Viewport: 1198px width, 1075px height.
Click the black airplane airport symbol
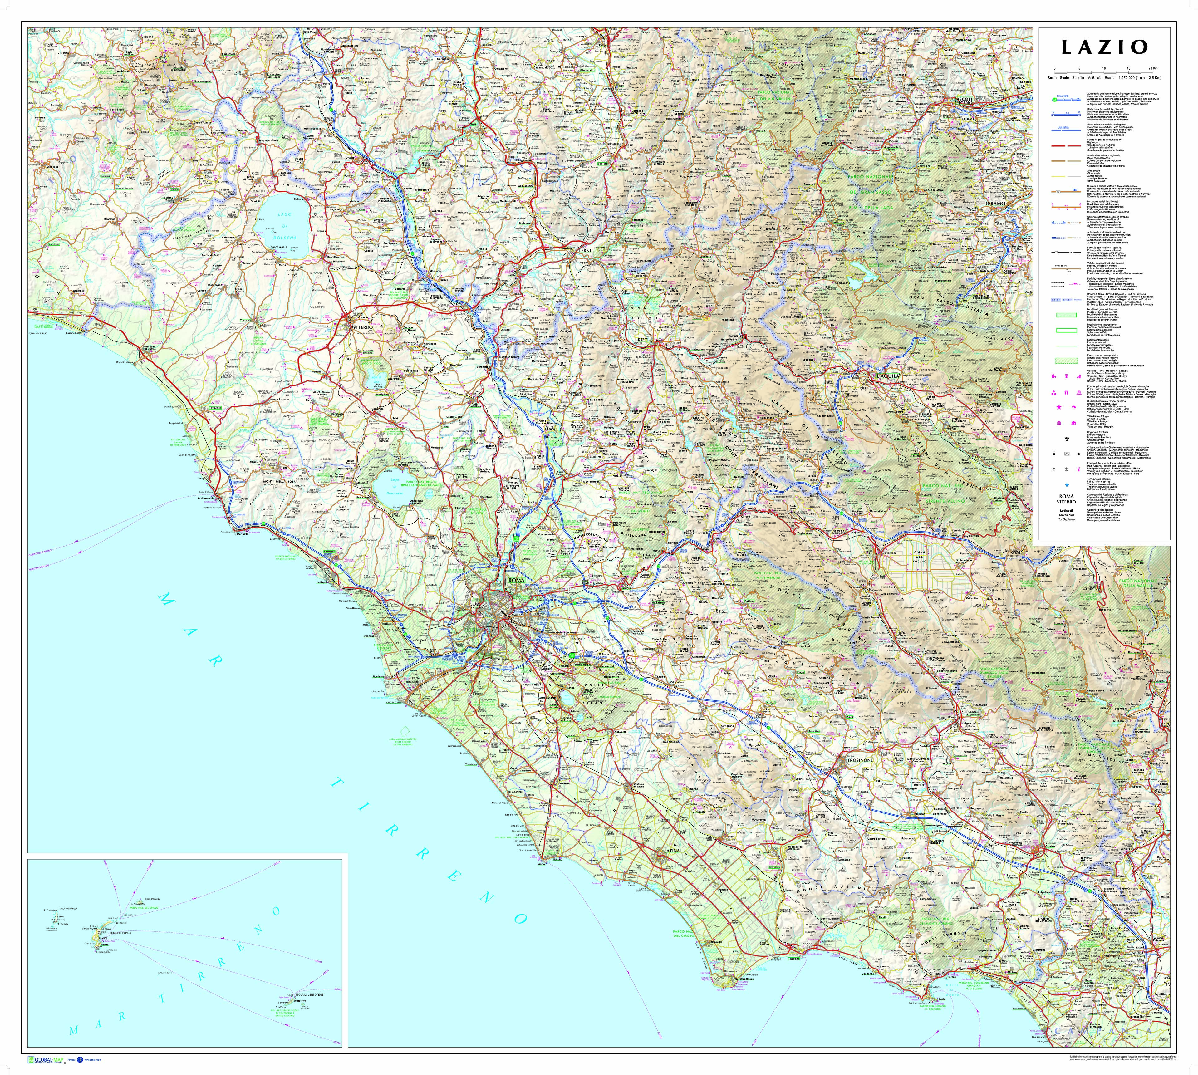pyautogui.click(x=1054, y=469)
